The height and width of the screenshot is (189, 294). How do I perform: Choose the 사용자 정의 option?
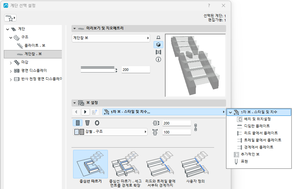tap(195, 167)
